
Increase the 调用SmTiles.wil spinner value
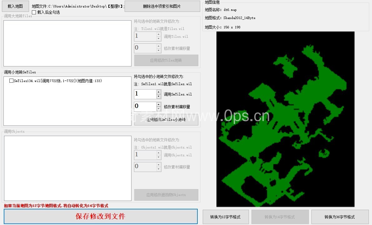pos(159,92)
